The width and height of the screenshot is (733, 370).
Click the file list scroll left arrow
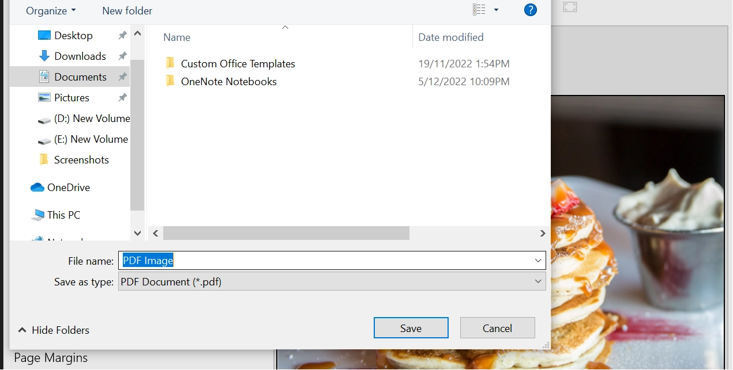coord(155,233)
